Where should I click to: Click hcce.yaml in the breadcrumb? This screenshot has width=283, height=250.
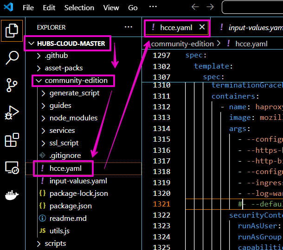click(x=251, y=44)
